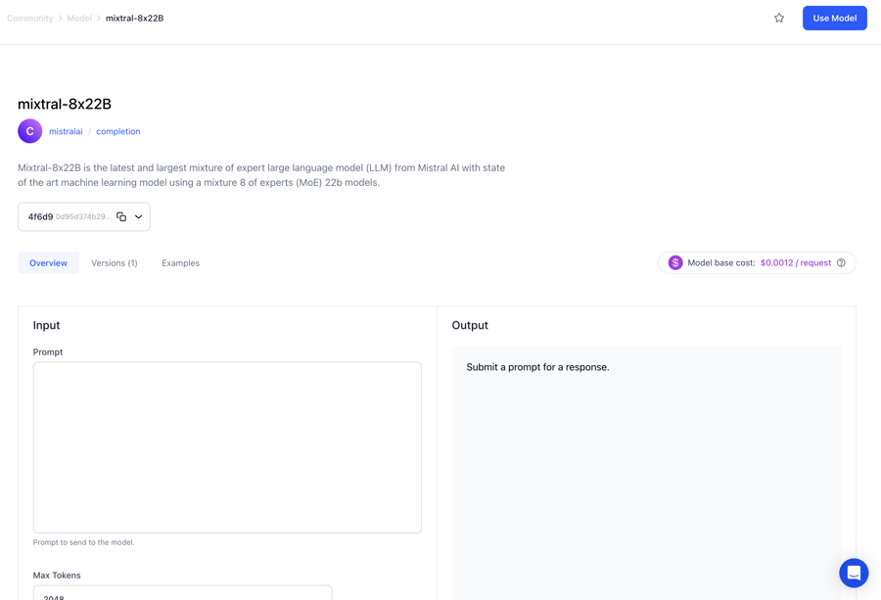Focus the Prompt text area
The width and height of the screenshot is (881, 600).
pos(227,447)
